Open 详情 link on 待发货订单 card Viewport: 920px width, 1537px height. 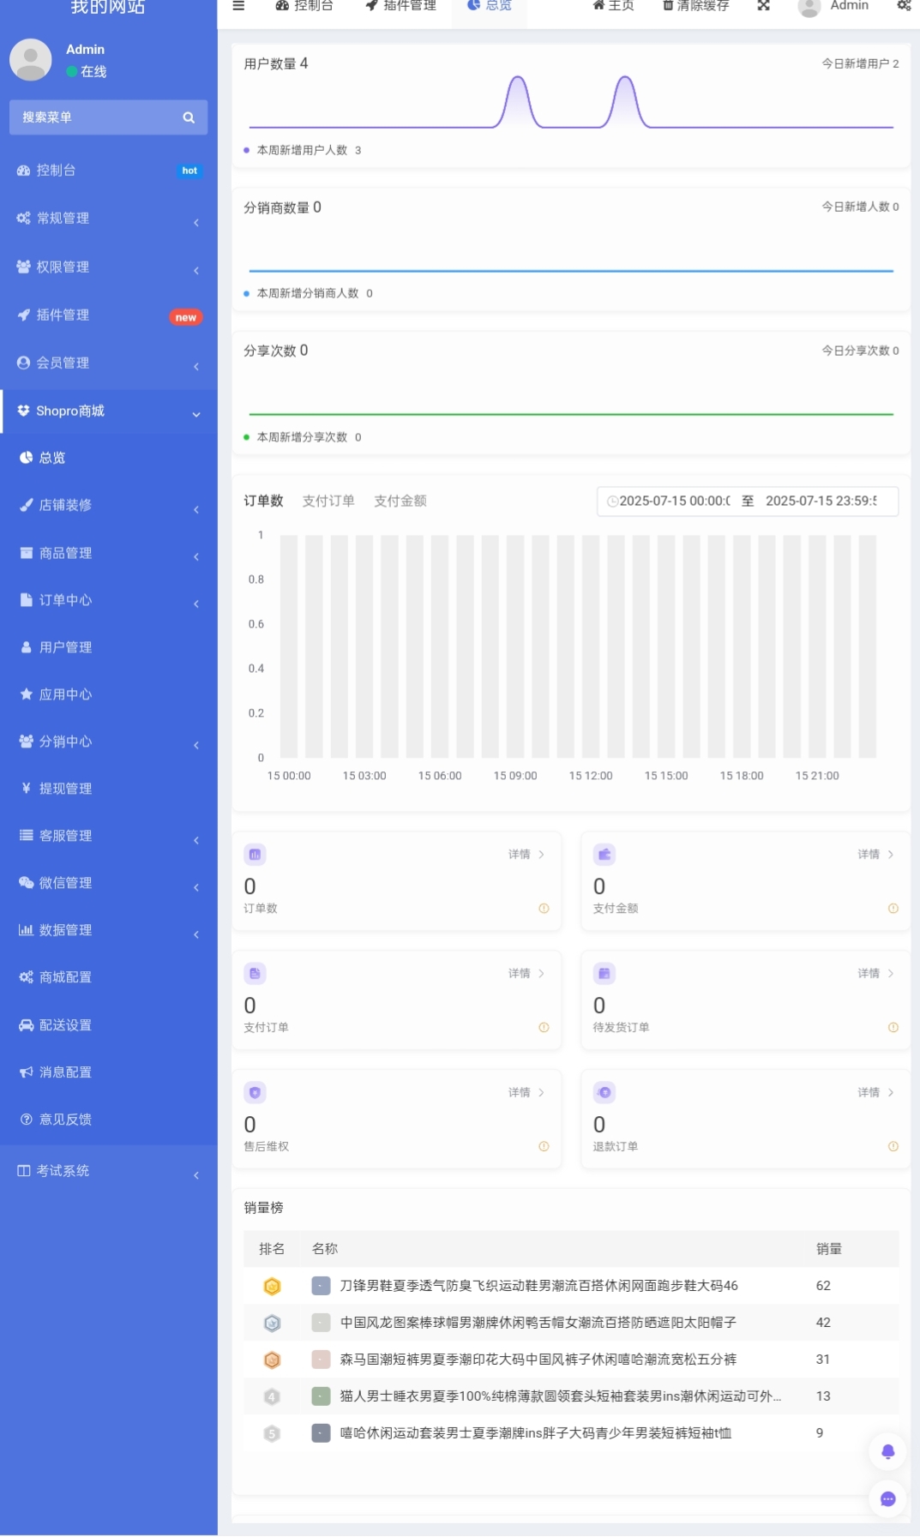[876, 974]
